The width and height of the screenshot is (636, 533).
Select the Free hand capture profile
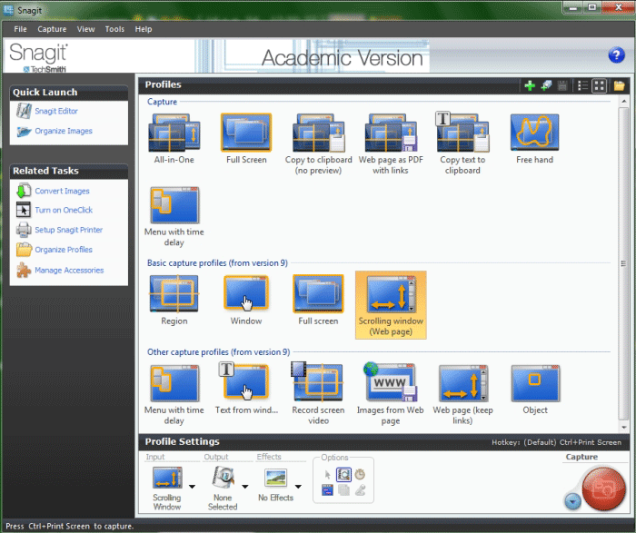click(534, 139)
